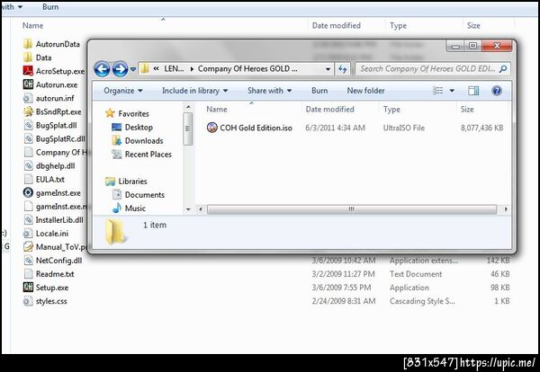Image resolution: width=540 pixels, height=372 pixels.
Task: Click navigation pane scroll up arrow
Action: click(x=188, y=107)
